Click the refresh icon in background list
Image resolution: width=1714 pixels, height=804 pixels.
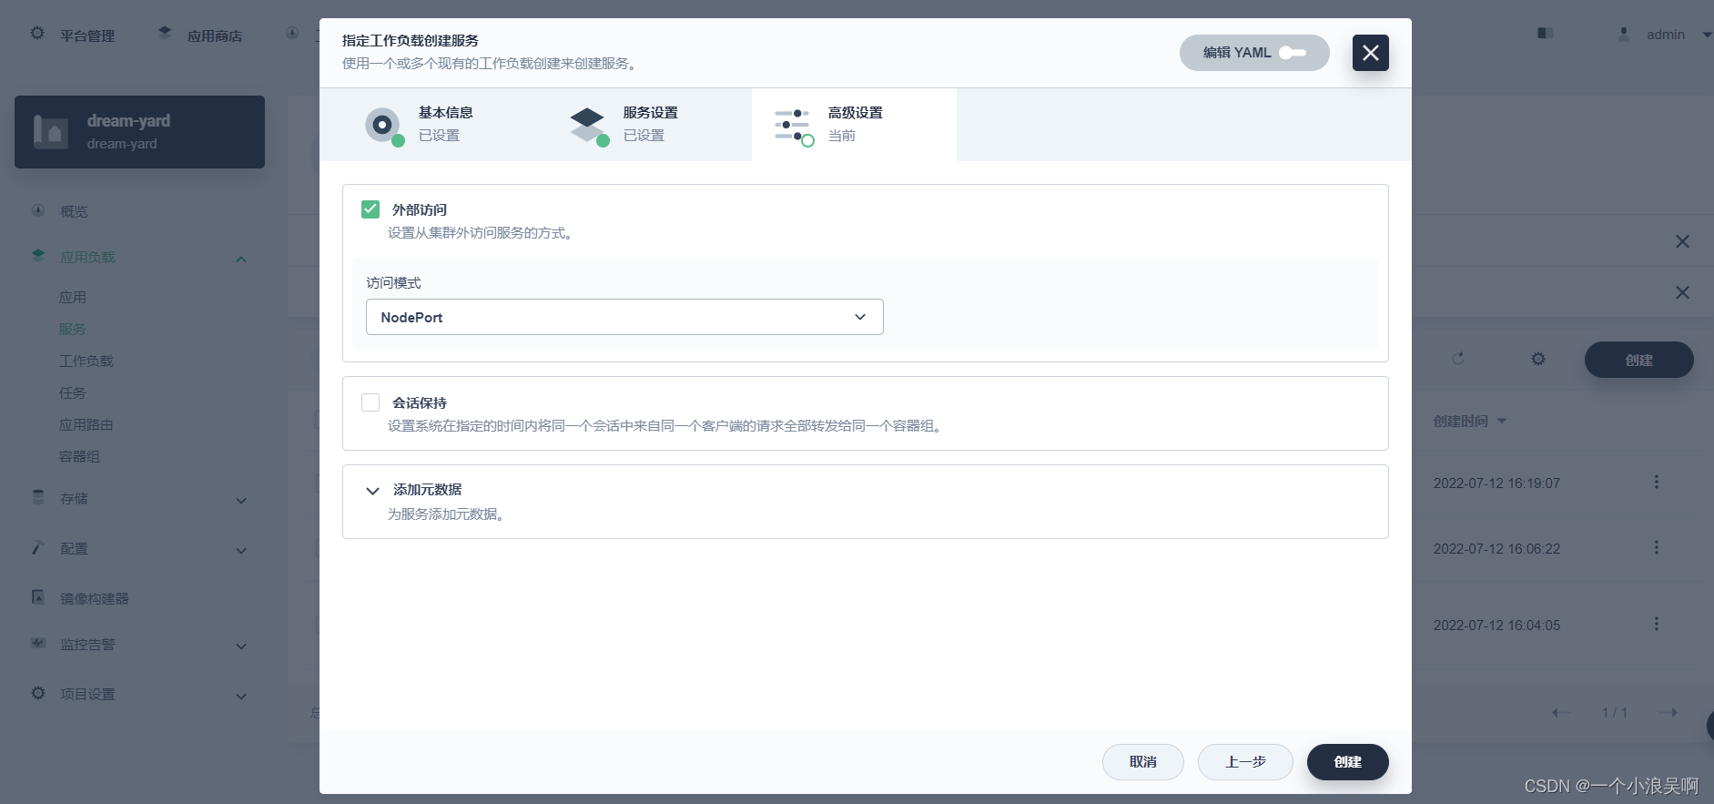pos(1458,359)
